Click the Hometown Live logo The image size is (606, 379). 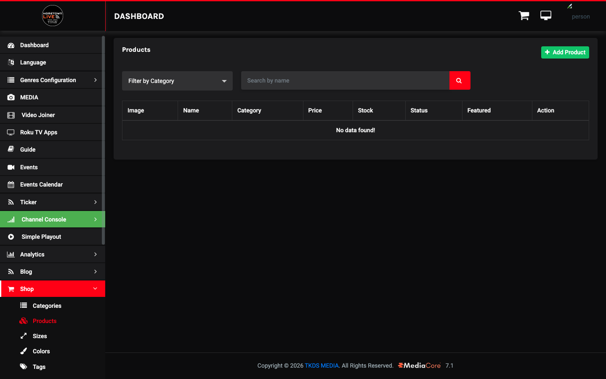click(x=53, y=16)
